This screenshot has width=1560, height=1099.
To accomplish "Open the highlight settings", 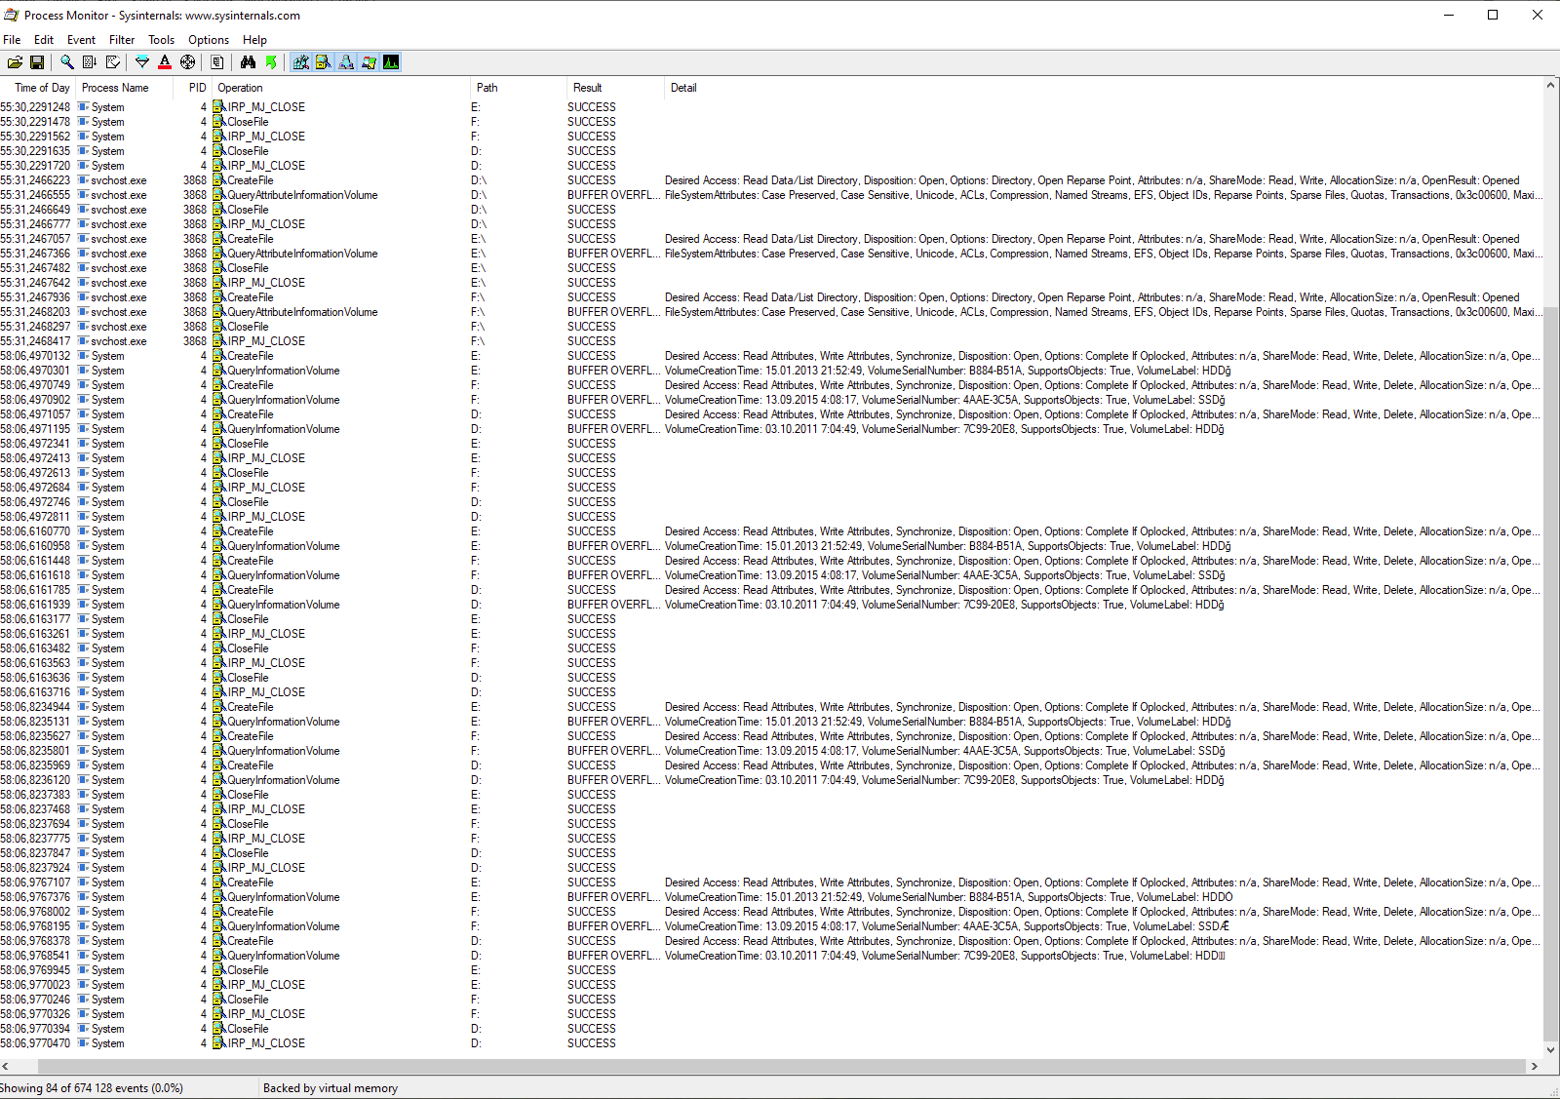I will (165, 61).
